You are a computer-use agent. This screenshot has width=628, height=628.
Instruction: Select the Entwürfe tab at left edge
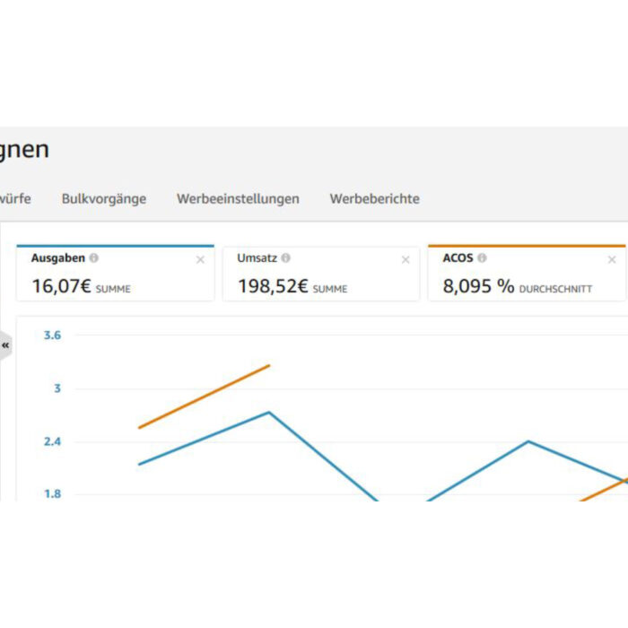15,198
